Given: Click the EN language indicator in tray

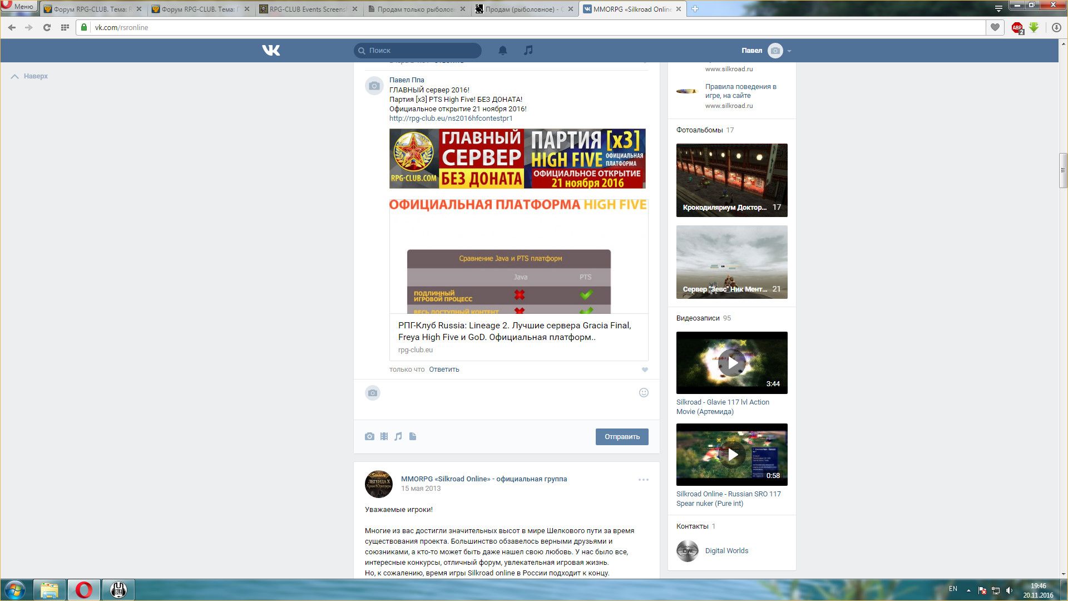Looking at the screenshot, I should point(953,589).
